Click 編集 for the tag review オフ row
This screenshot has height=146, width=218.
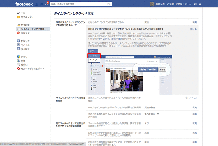click(194, 123)
